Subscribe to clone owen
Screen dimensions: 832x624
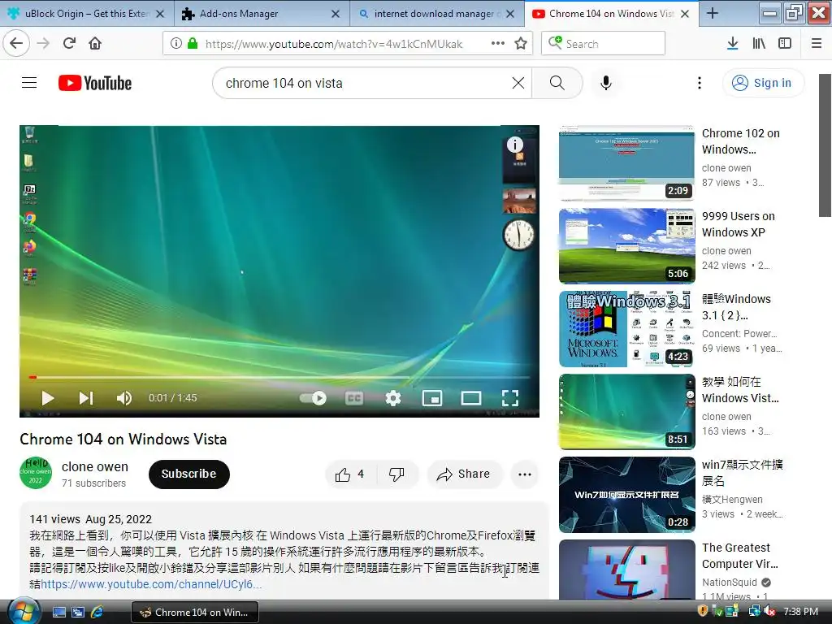pos(188,474)
